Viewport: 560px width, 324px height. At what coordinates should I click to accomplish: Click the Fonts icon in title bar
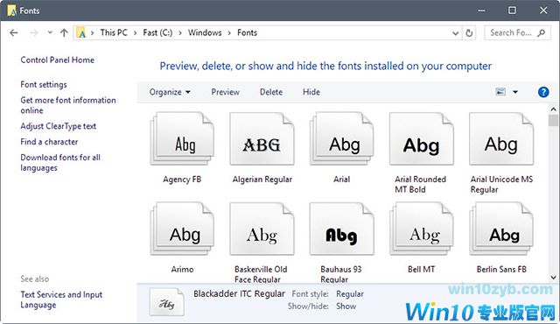(x=11, y=11)
